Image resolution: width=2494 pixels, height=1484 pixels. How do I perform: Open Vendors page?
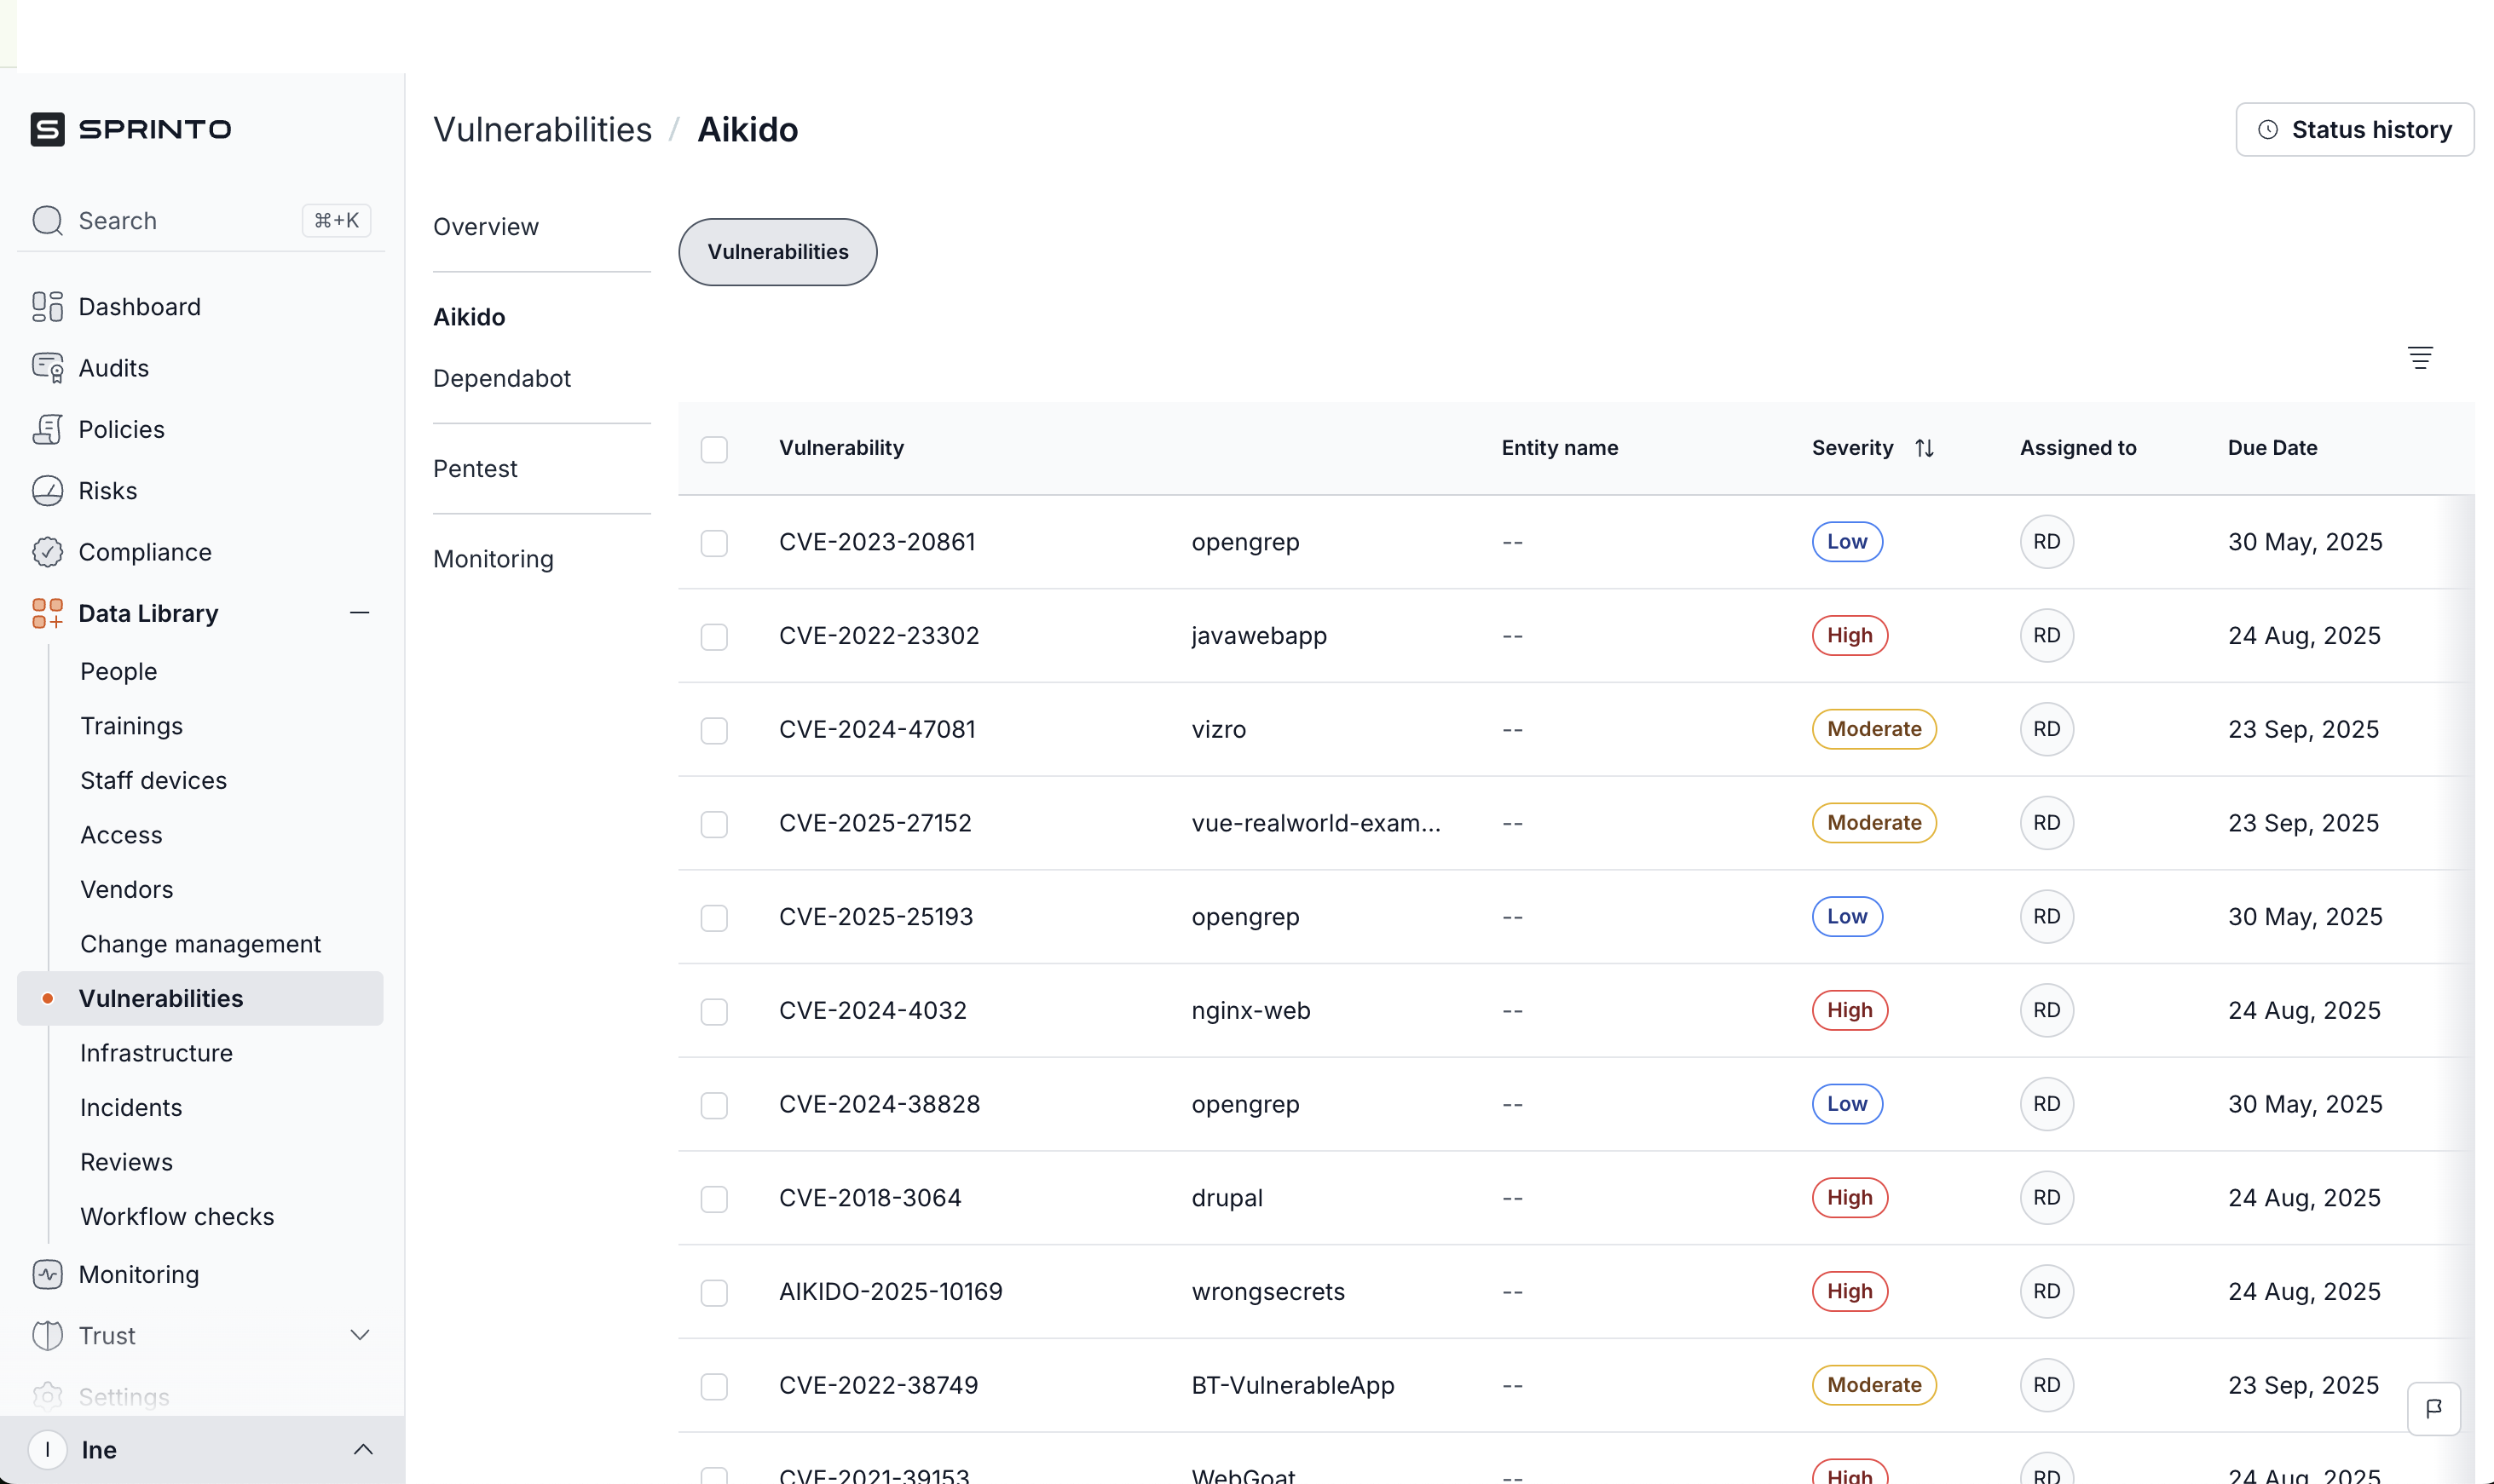[126, 889]
